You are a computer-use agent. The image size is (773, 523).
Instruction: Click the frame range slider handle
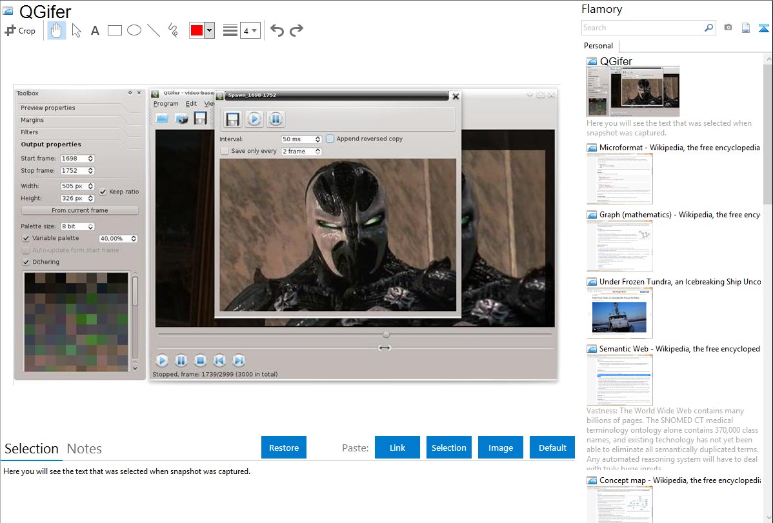click(x=385, y=348)
